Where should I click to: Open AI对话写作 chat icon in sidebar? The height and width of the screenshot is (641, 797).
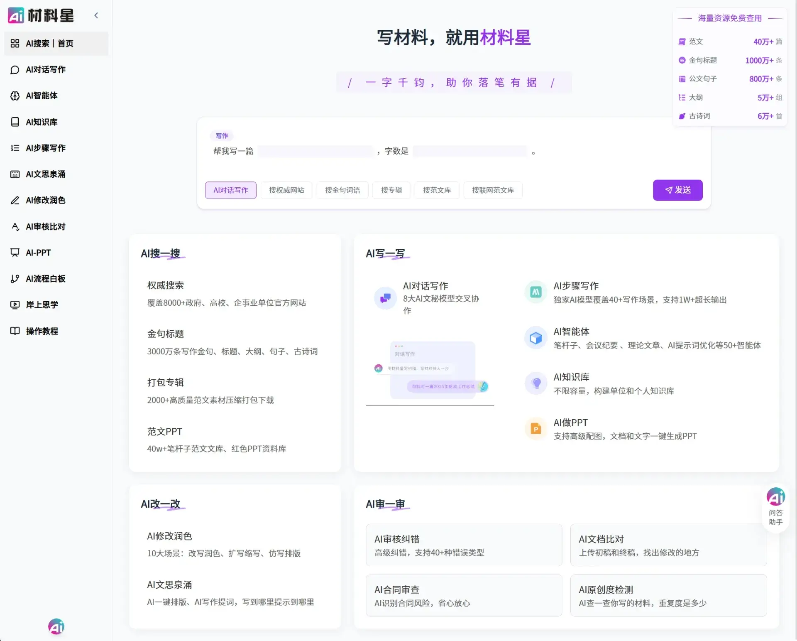[15, 70]
